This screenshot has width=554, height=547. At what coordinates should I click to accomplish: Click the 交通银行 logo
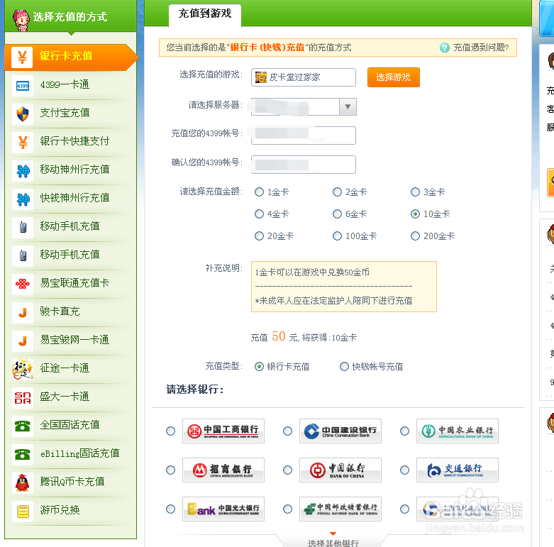458,470
